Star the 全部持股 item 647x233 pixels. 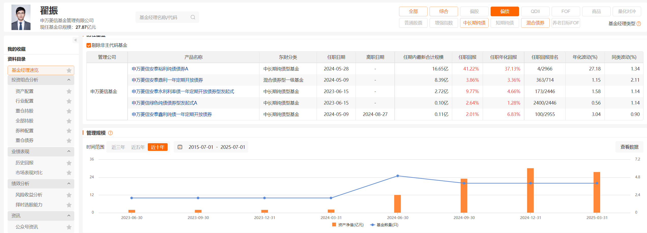[x=69, y=121]
